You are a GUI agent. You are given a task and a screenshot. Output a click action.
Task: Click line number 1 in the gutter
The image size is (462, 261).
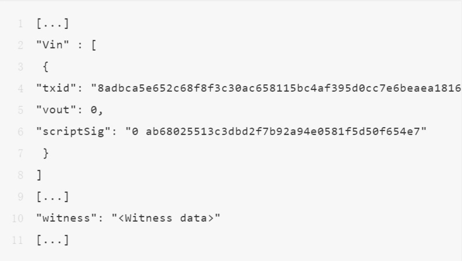point(20,23)
